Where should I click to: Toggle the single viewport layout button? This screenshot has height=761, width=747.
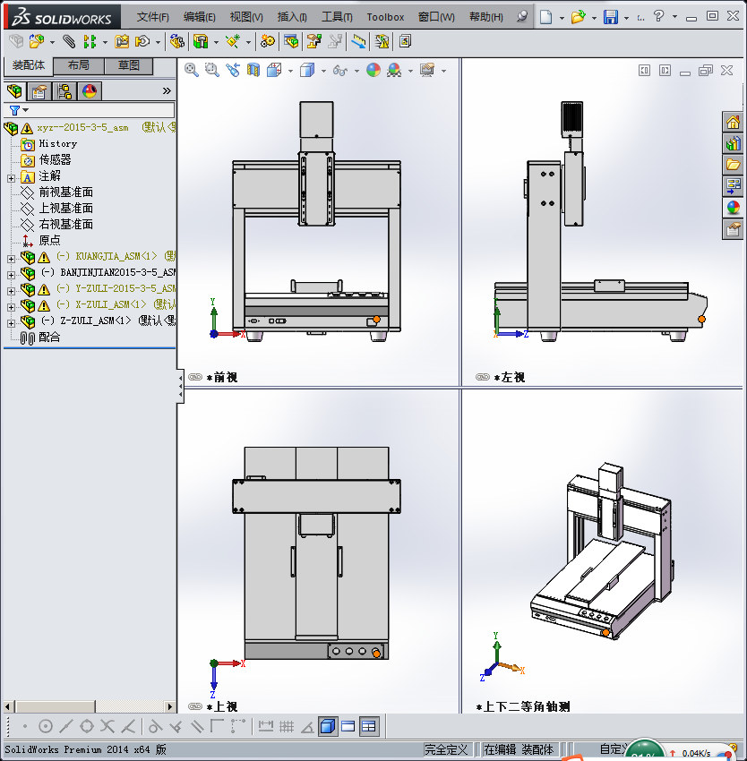click(348, 727)
